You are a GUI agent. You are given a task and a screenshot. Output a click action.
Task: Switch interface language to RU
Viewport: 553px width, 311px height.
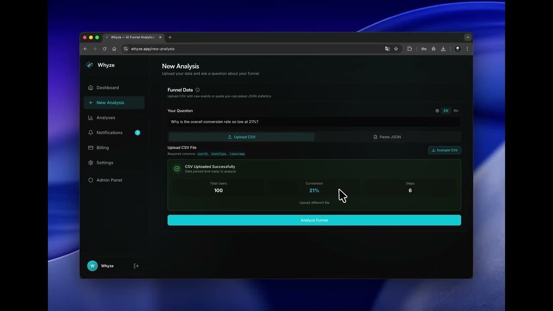[456, 111]
